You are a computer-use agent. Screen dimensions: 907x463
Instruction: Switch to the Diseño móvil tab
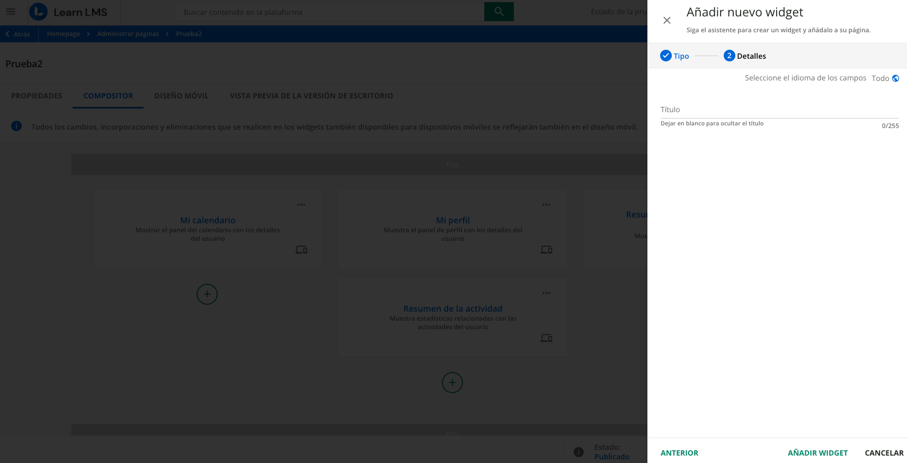pyautogui.click(x=182, y=96)
